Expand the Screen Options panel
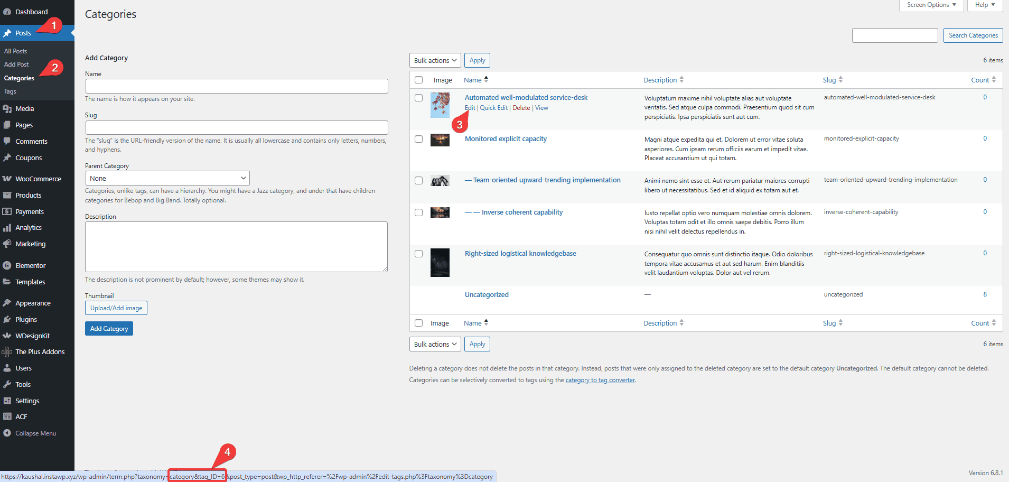The image size is (1009, 482). click(930, 5)
